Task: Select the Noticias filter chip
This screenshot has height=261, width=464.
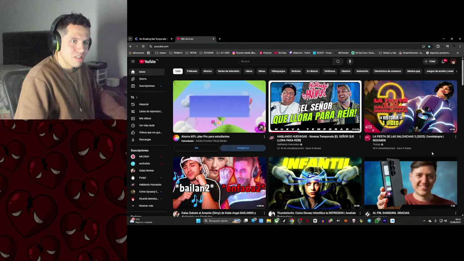Action: tap(296, 71)
